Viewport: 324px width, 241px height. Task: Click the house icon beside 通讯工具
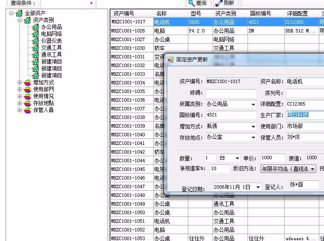click(x=35, y=55)
